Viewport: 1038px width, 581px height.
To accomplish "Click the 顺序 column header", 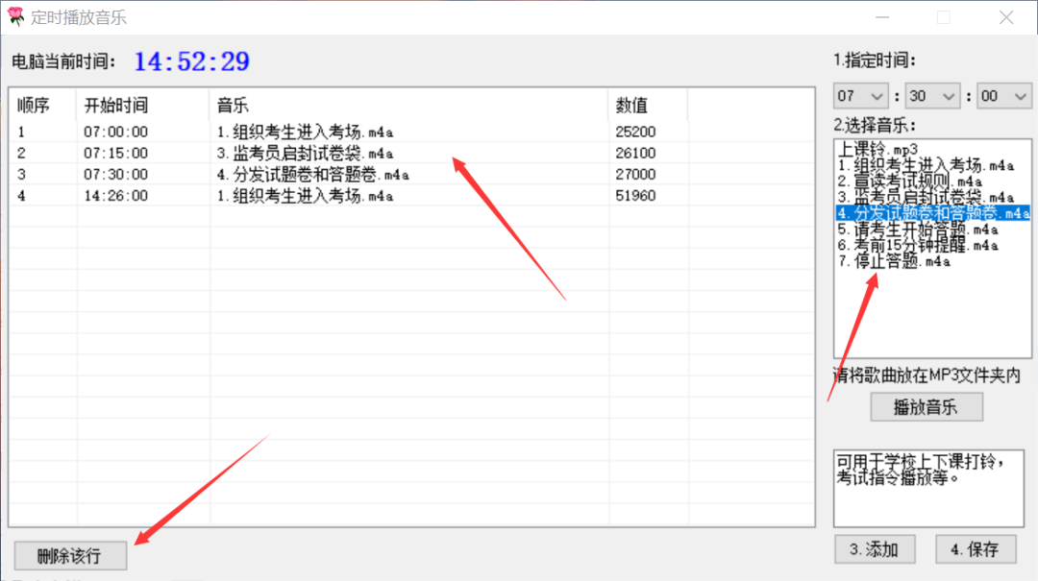I will point(43,106).
